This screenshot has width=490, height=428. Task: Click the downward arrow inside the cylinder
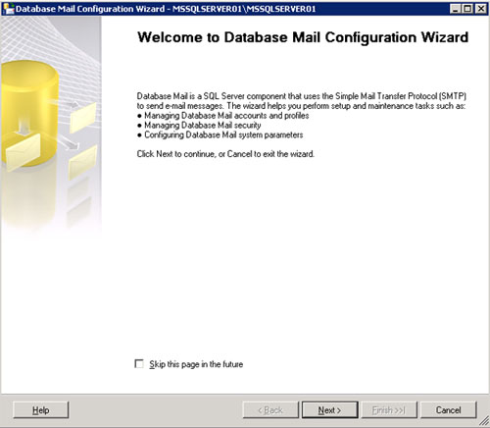[x=23, y=127]
